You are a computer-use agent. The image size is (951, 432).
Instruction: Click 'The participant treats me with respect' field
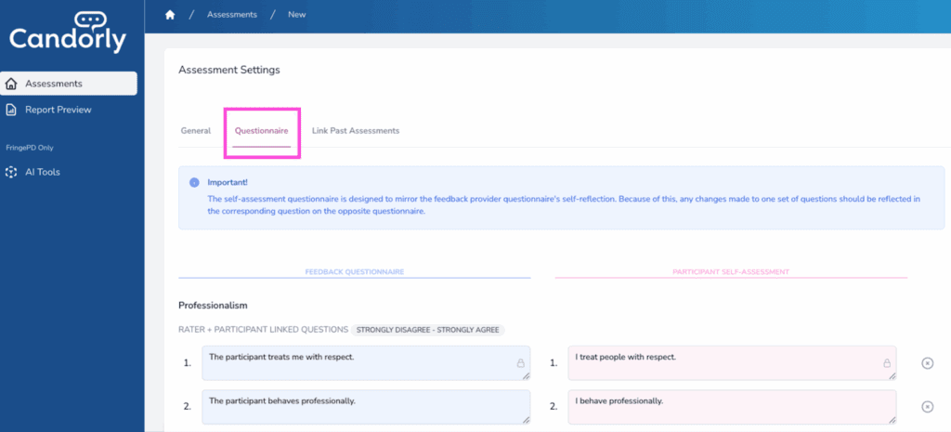pyautogui.click(x=353, y=362)
